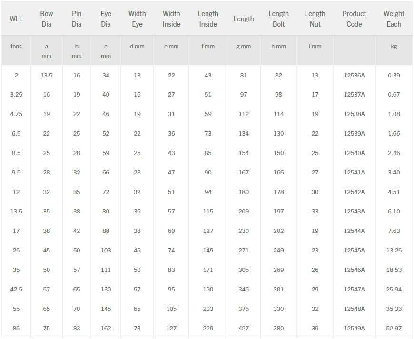Select product code 12540A

click(354, 153)
